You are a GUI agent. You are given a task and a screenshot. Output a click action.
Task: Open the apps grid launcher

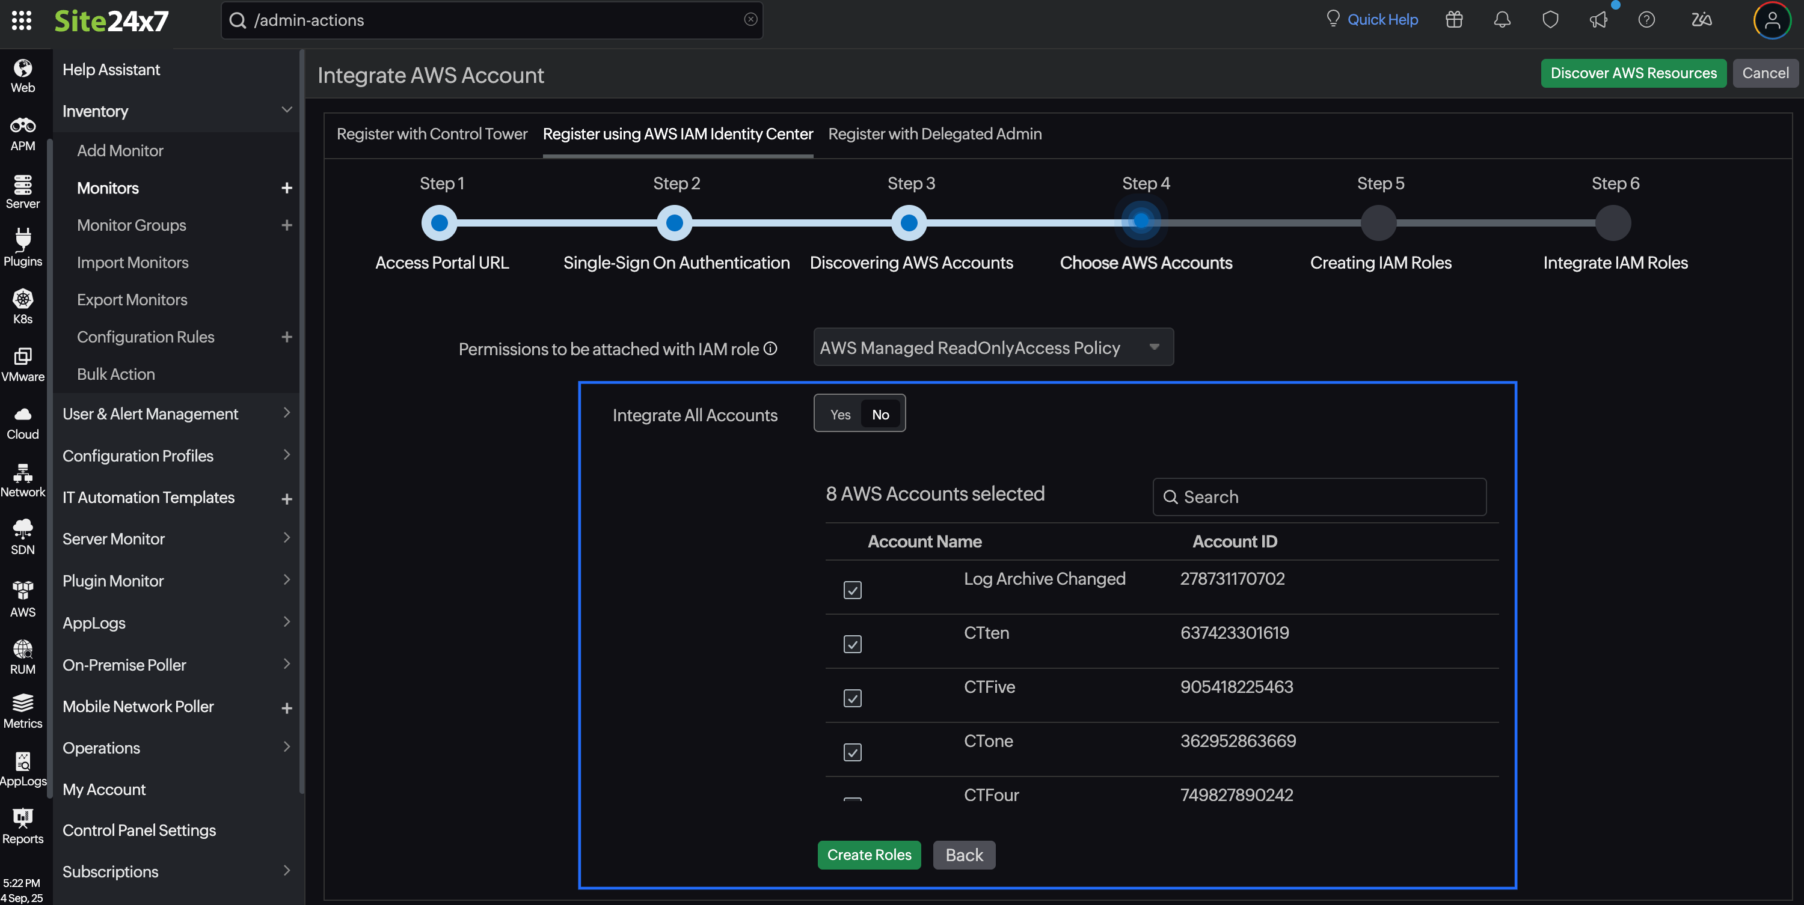22,20
